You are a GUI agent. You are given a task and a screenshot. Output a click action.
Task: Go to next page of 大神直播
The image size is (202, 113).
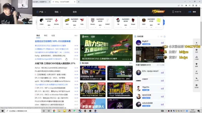click(x=165, y=36)
